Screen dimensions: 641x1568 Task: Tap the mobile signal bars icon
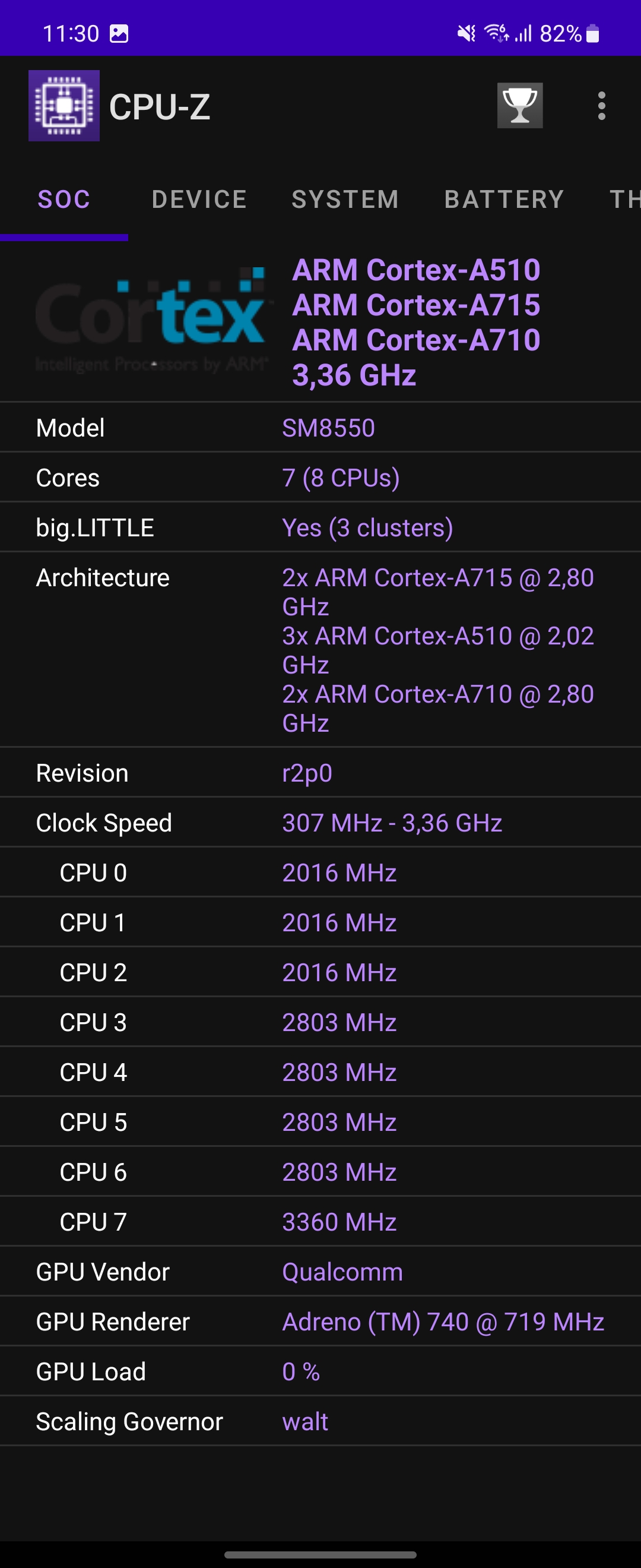(x=523, y=33)
